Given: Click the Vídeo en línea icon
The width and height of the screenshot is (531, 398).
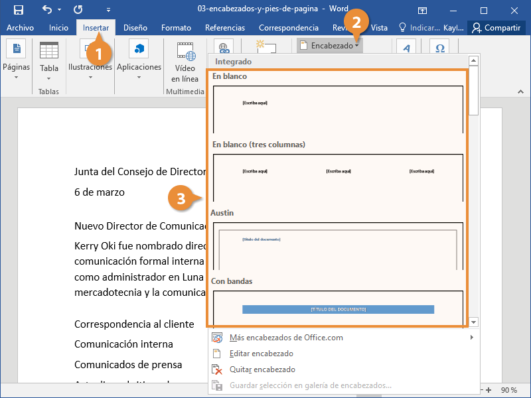Looking at the screenshot, I should pos(185,52).
